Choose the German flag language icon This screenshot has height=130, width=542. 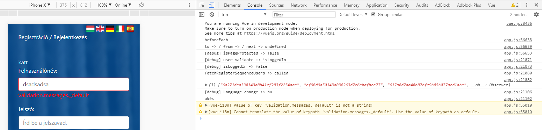click(x=110, y=29)
